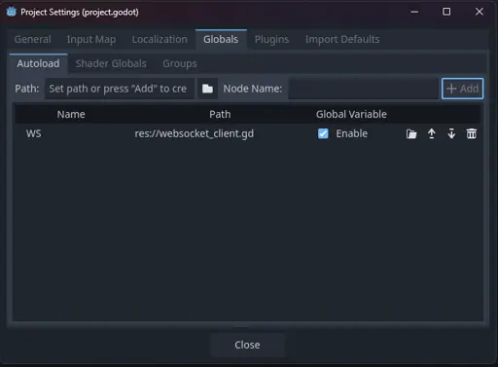The height and width of the screenshot is (367, 498).
Task: Click the Add autoload button
Action: coord(462,89)
